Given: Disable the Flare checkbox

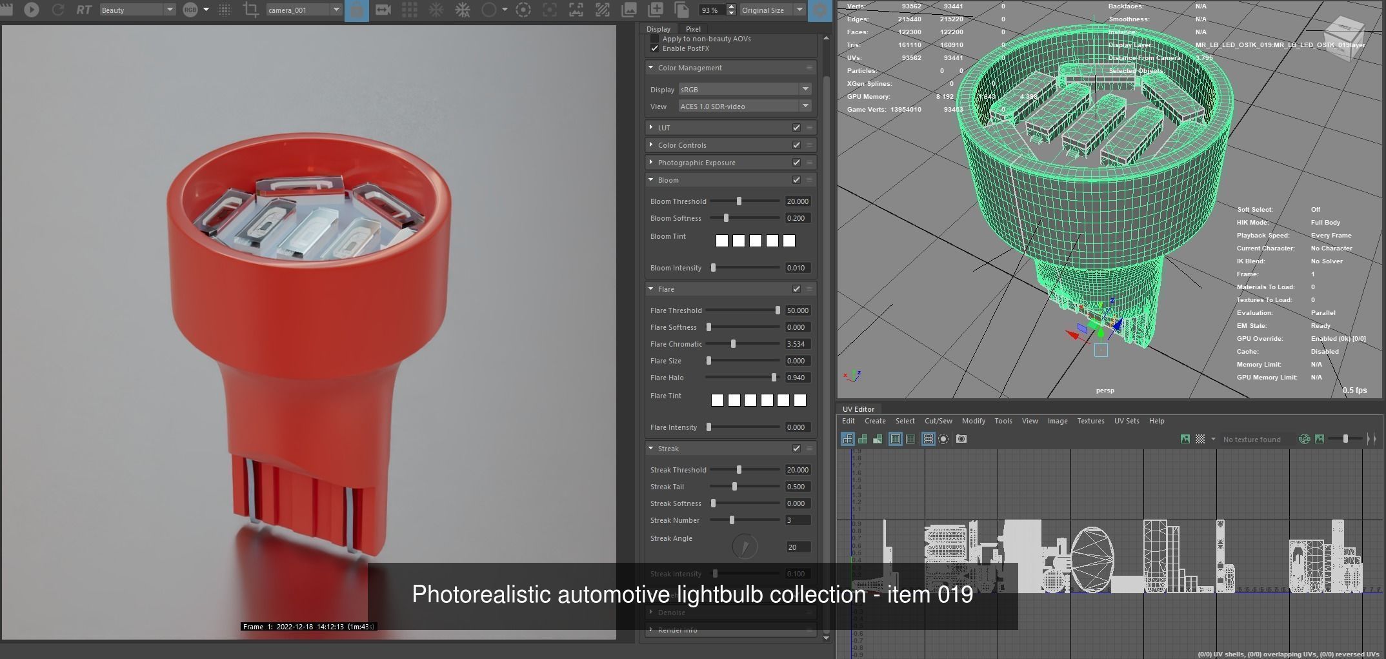Looking at the screenshot, I should [x=796, y=289].
